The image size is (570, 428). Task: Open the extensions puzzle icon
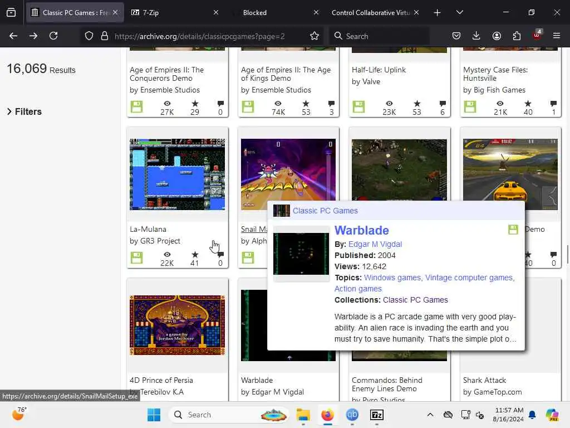click(x=517, y=36)
